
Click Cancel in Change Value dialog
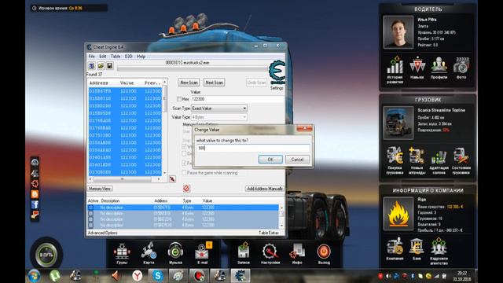pos(297,160)
